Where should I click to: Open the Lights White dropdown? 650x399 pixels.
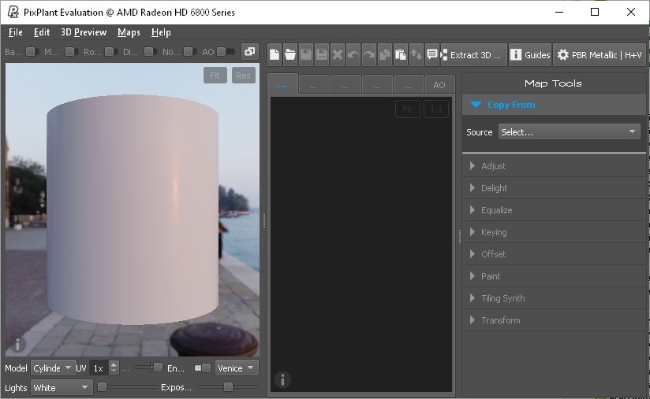point(62,388)
